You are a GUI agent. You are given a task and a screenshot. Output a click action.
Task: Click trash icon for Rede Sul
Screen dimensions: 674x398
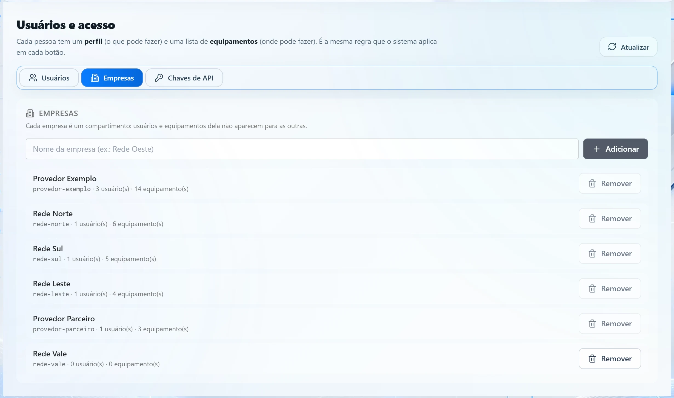[x=592, y=253]
